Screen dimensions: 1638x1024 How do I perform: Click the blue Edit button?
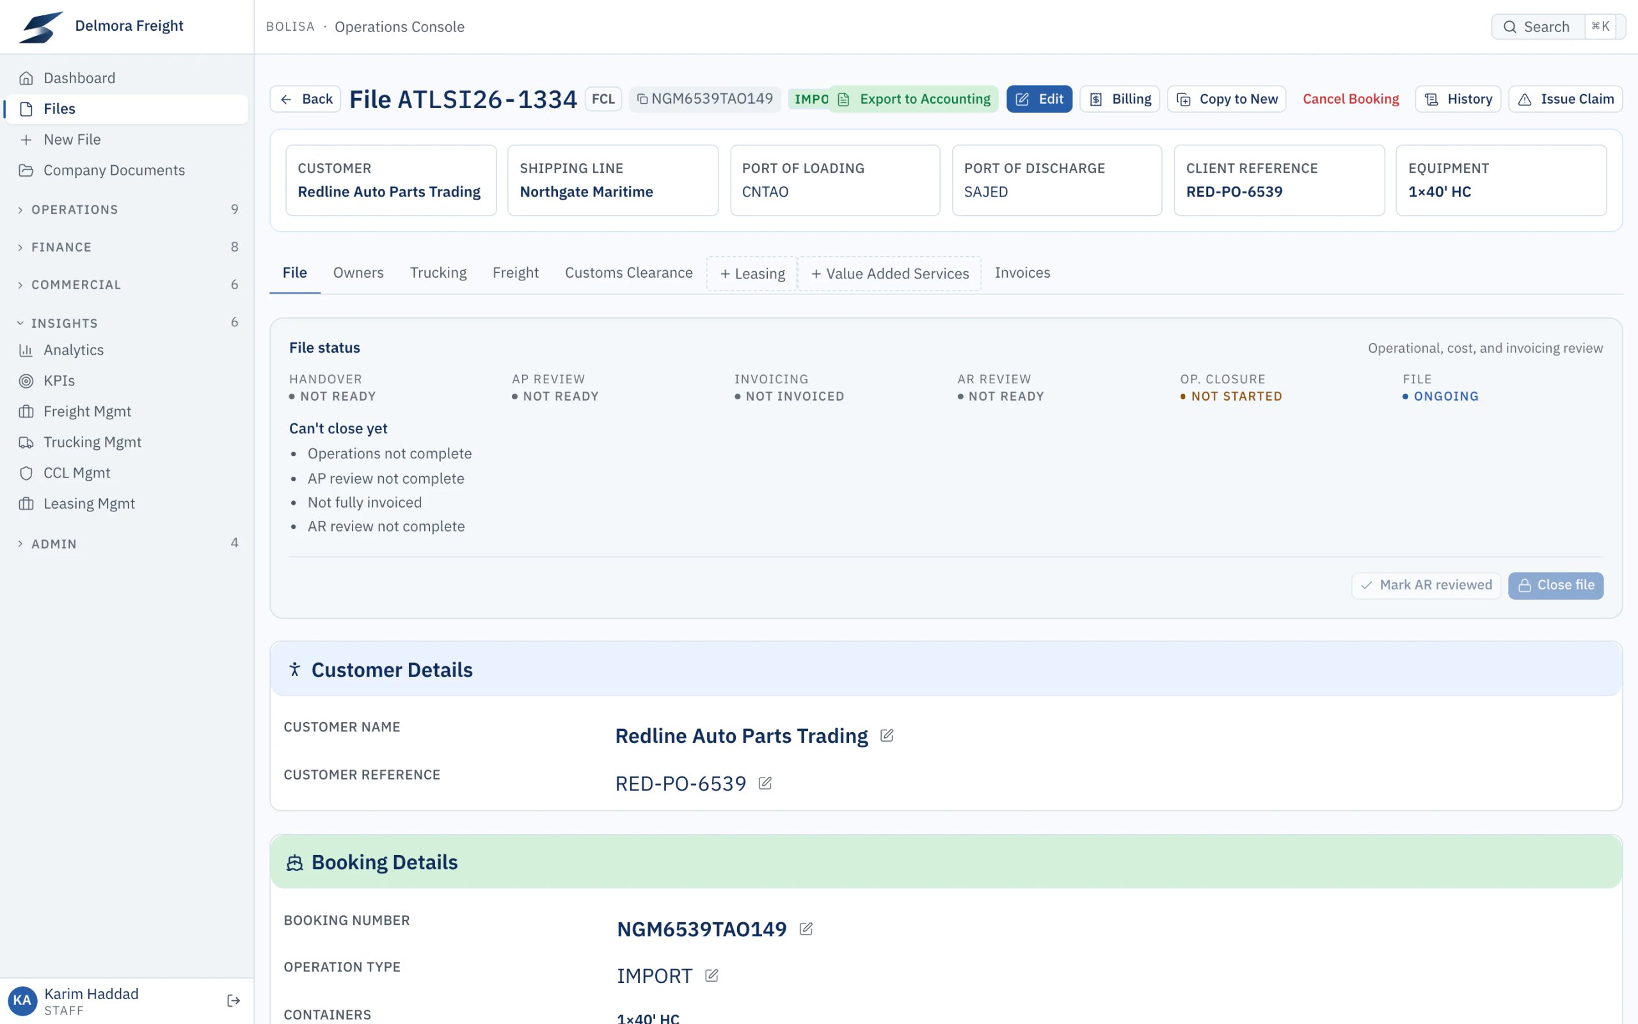coord(1039,99)
